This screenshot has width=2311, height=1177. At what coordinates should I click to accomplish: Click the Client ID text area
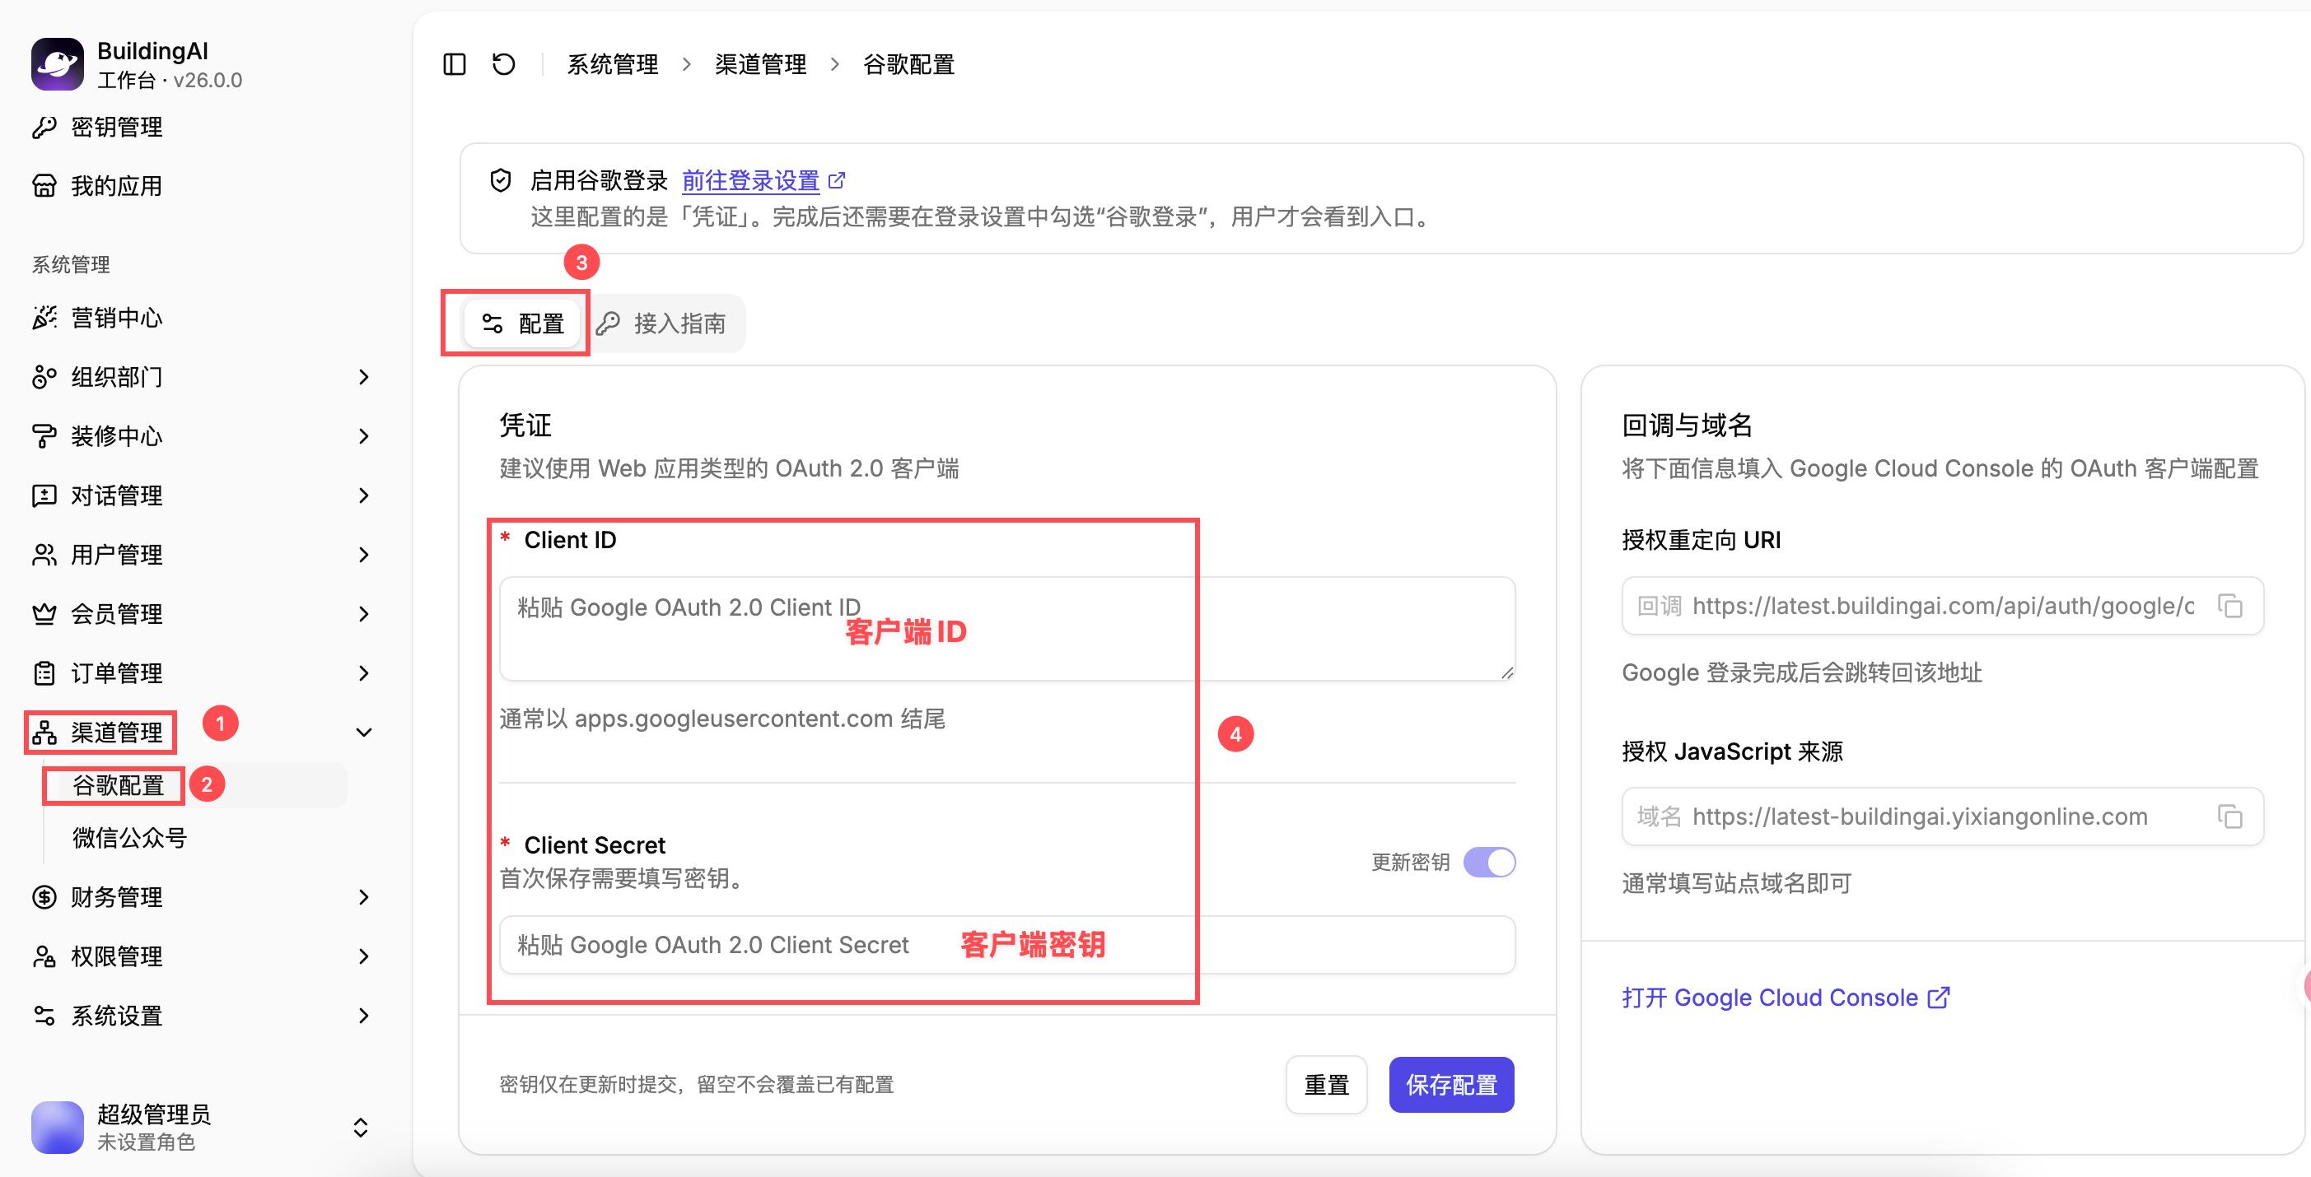point(1006,628)
